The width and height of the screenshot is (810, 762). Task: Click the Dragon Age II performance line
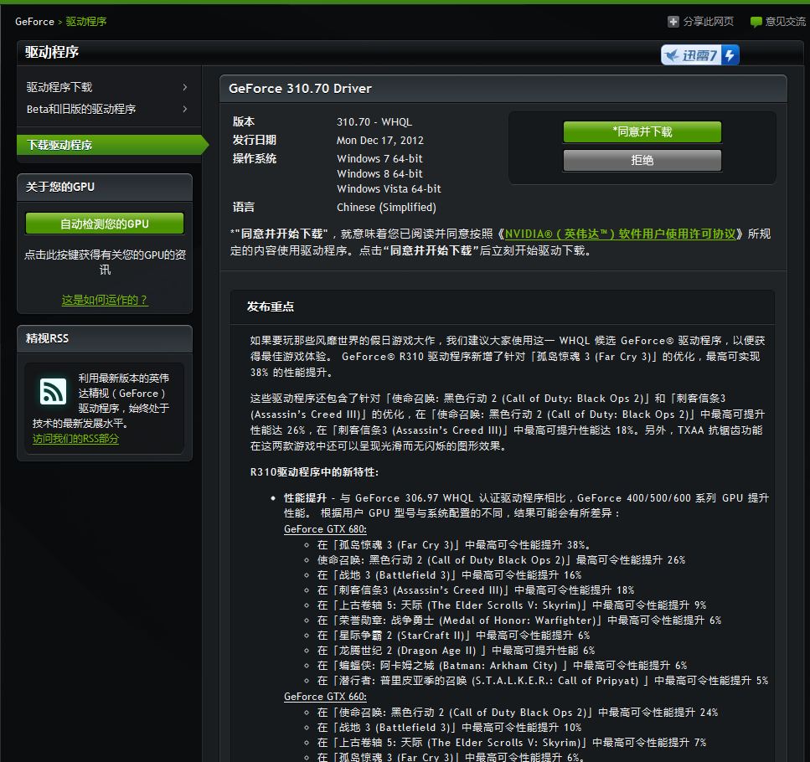click(x=457, y=651)
